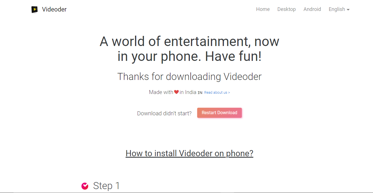Click the 'Thanks for downloading Videoder' text

190,77
